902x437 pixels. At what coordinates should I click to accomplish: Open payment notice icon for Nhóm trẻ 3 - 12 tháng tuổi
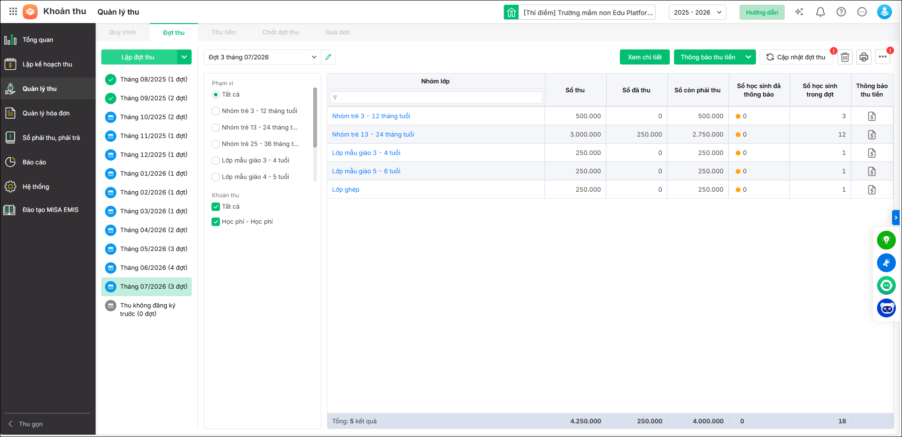point(872,116)
